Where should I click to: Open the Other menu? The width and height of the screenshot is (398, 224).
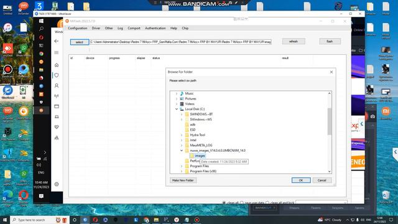[x=109, y=28]
